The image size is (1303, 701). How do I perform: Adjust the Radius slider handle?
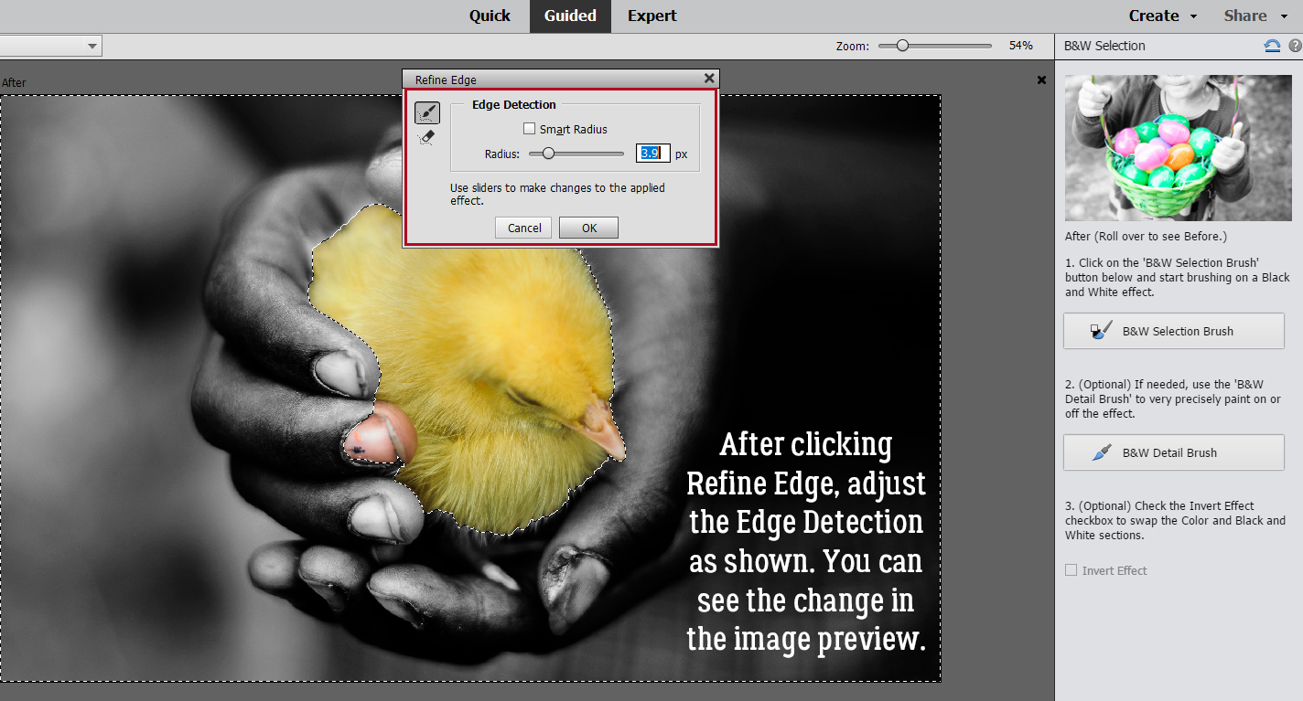548,154
